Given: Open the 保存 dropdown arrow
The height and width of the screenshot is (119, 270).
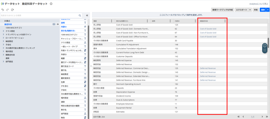Looking at the screenshot, I should pyautogui.click(x=268, y=10).
